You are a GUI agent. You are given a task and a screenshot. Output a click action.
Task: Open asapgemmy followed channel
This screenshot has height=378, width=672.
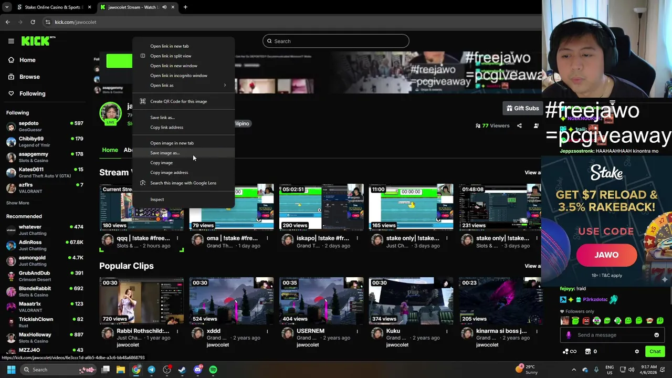(x=45, y=157)
